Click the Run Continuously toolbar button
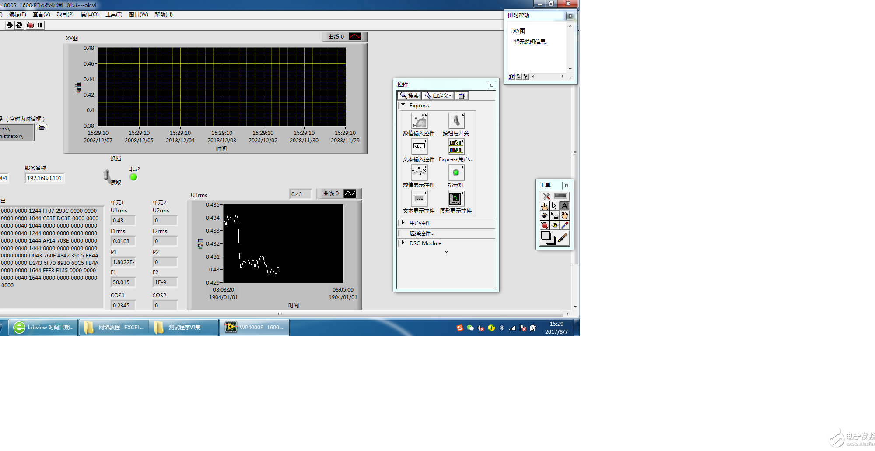This screenshot has height=451, width=875. (x=19, y=25)
